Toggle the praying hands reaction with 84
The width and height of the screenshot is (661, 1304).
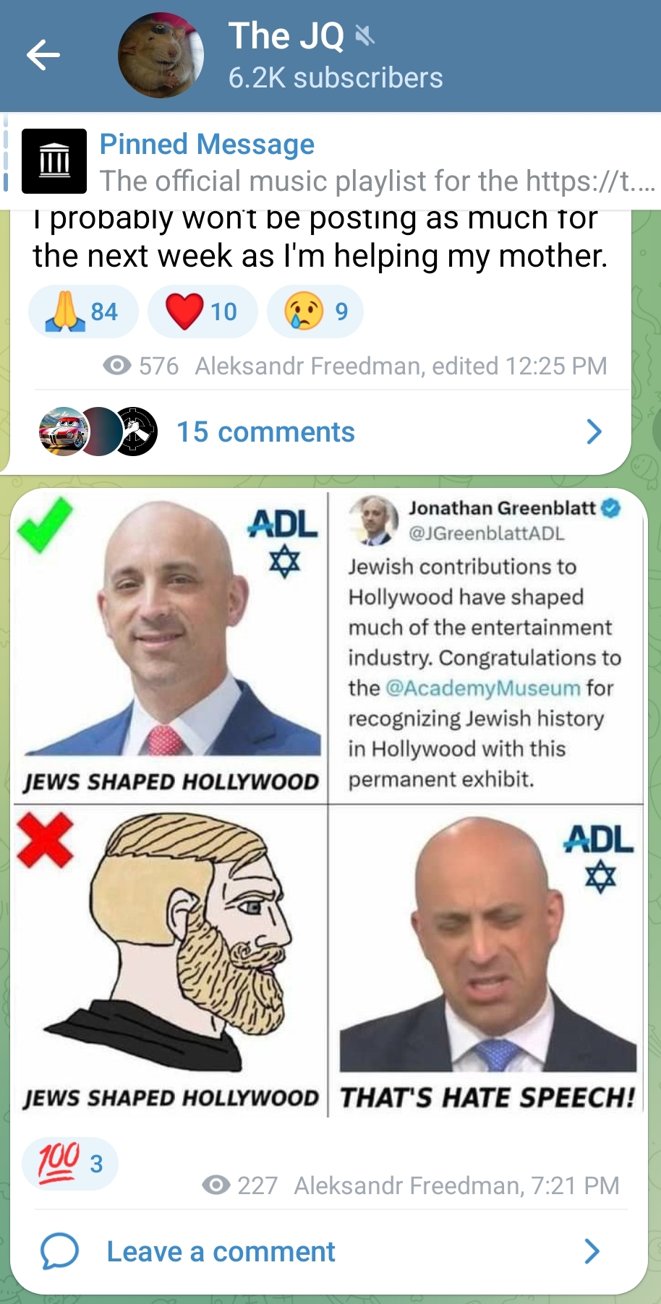[x=83, y=312]
